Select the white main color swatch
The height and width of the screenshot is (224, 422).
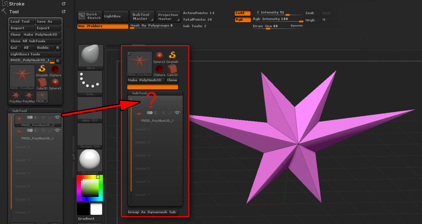[96, 209]
